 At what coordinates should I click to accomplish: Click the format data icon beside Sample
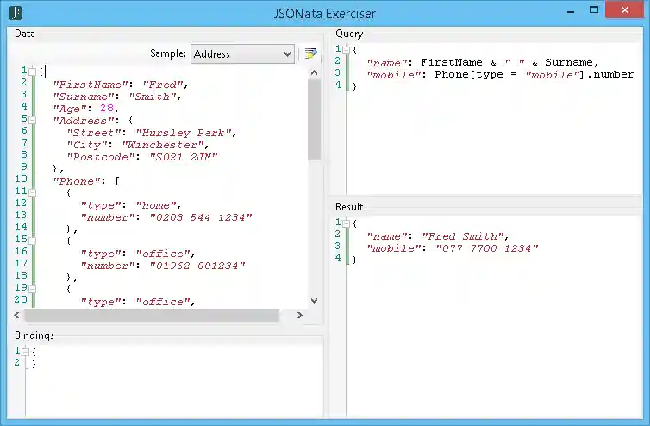tap(310, 53)
